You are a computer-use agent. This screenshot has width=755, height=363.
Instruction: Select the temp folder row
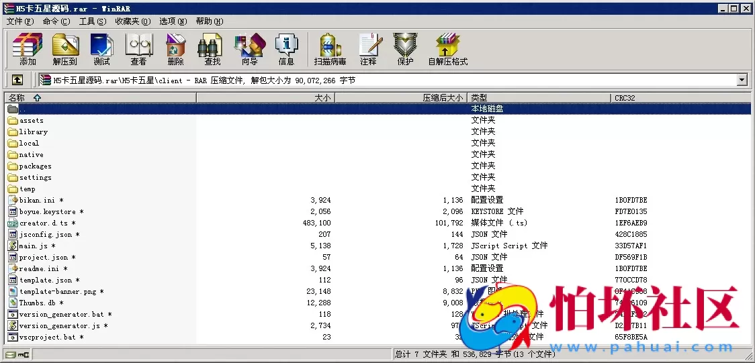coord(378,189)
